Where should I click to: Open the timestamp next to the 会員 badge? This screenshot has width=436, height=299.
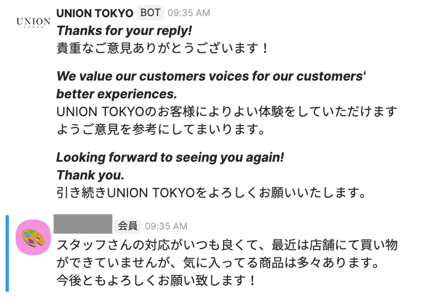(166, 226)
